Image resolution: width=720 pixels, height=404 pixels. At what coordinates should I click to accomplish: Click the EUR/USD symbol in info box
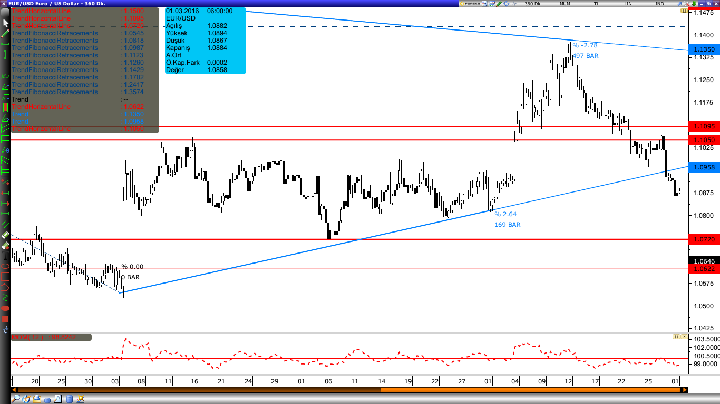click(181, 18)
